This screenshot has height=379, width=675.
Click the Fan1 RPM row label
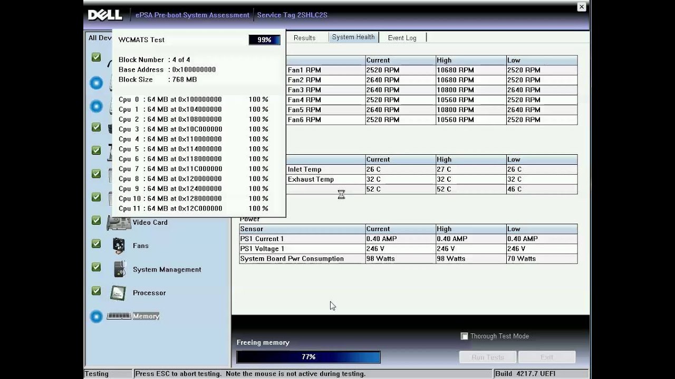(304, 70)
